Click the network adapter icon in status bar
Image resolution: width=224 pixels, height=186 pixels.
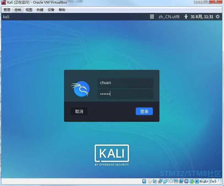(160, 181)
